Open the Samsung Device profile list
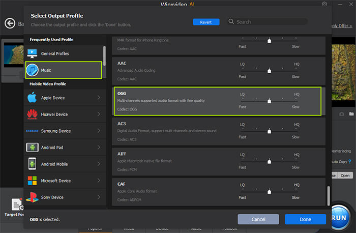 coord(65,131)
